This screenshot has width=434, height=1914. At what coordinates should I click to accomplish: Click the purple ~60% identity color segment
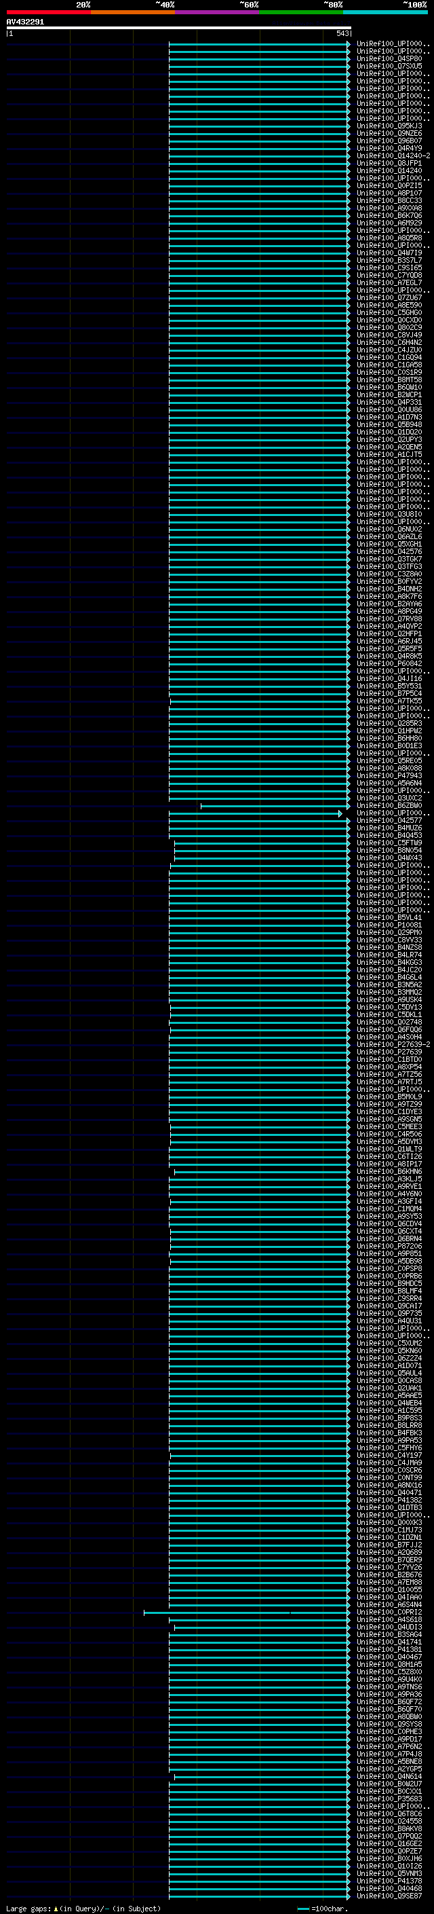coord(218,12)
